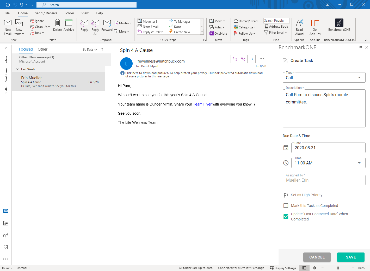Open the Time dropdown showing 11:00 AM
The width and height of the screenshot is (370, 271).
pos(328,163)
